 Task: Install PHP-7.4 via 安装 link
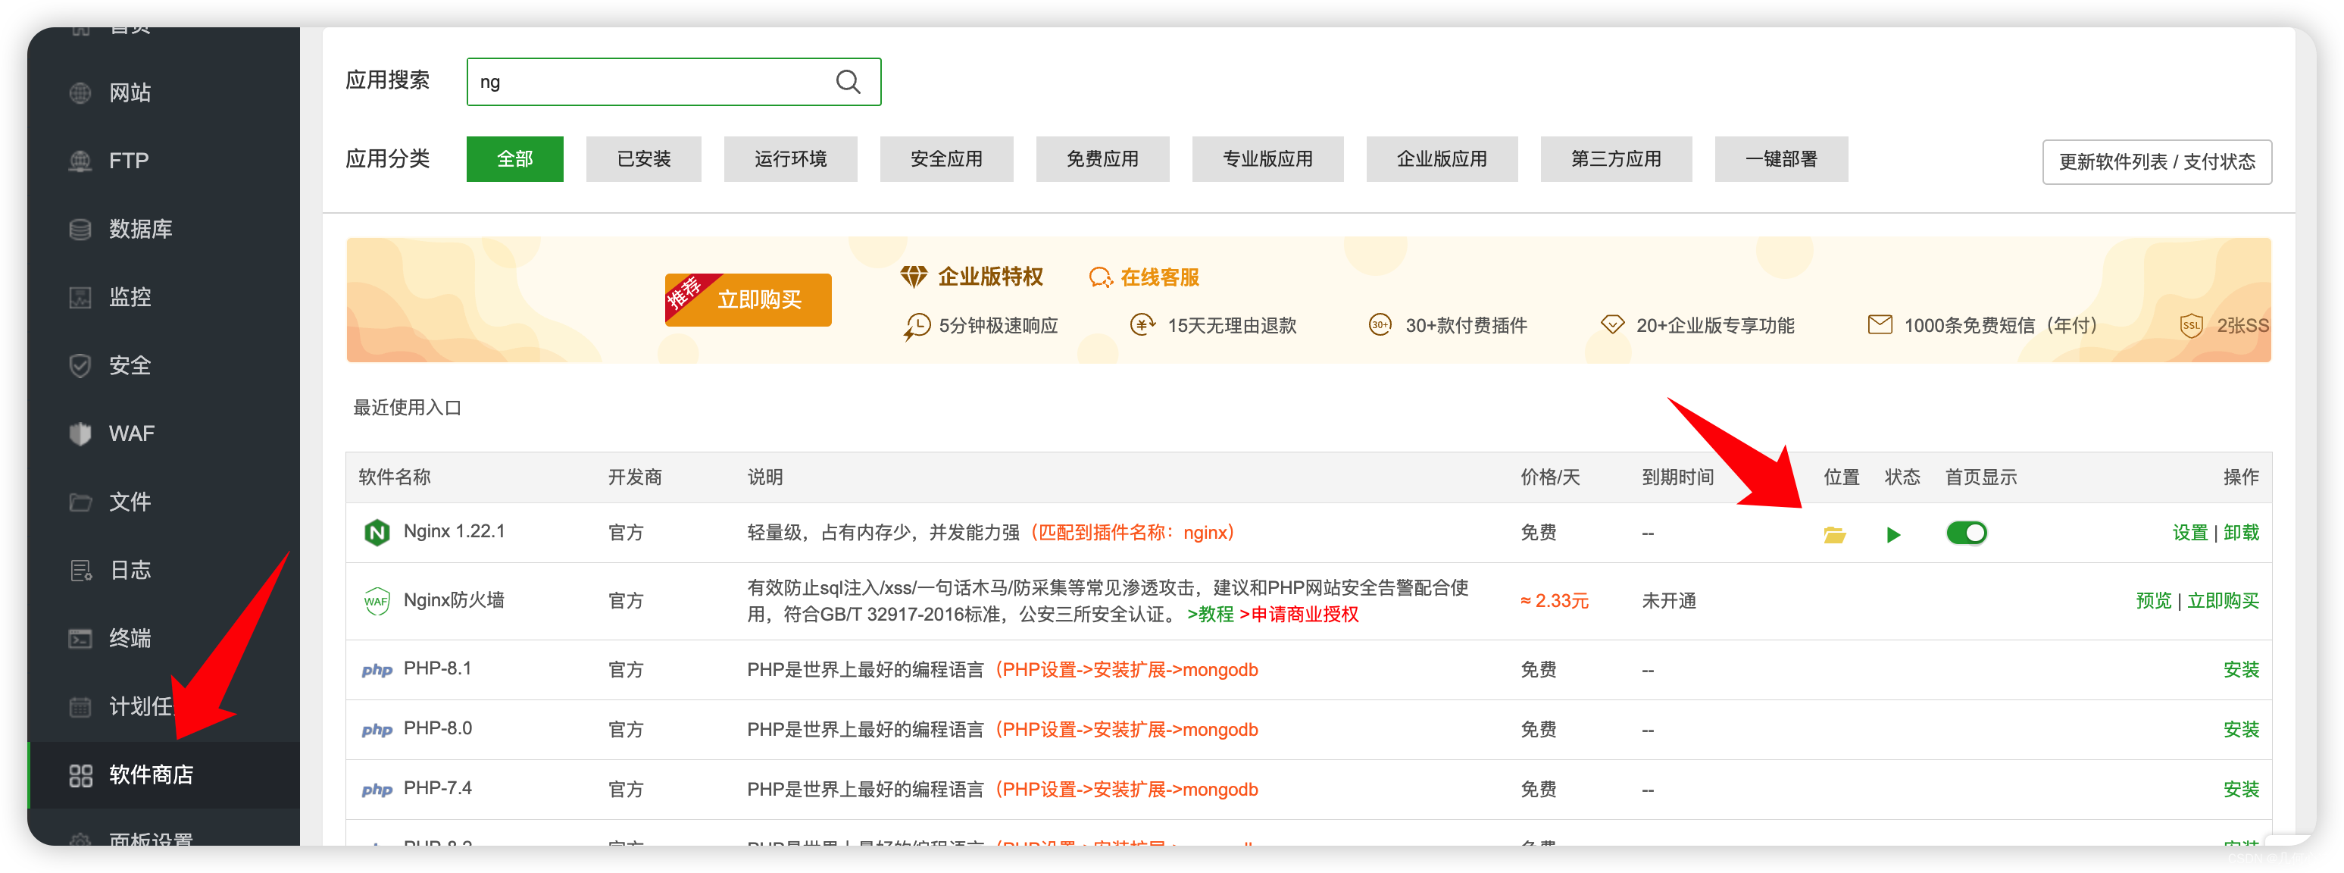pos(2240,790)
